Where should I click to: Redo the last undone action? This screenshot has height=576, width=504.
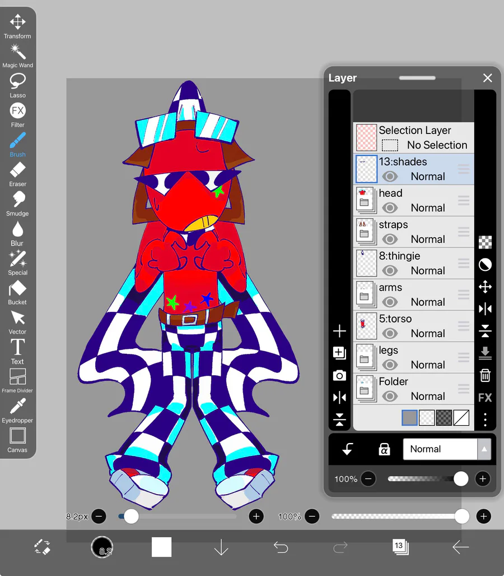(340, 547)
